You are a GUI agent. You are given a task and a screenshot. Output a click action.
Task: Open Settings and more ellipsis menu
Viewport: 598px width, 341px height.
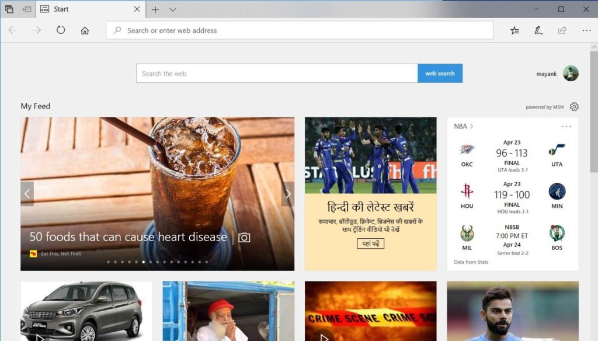point(586,30)
